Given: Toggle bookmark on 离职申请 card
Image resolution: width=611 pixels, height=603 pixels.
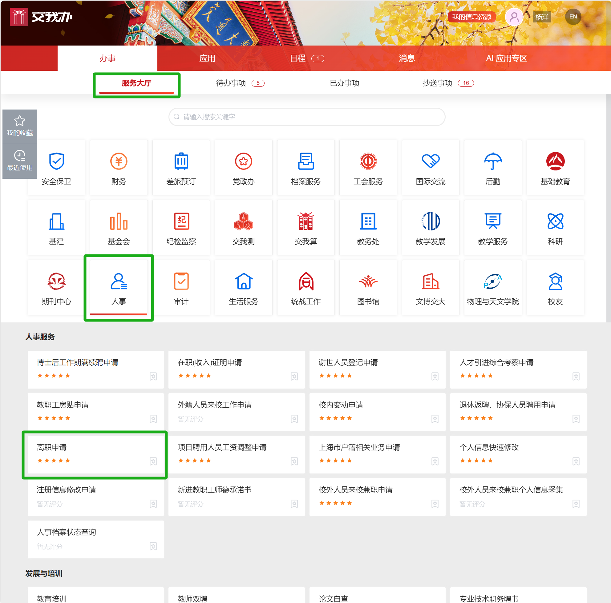Looking at the screenshot, I should [153, 461].
